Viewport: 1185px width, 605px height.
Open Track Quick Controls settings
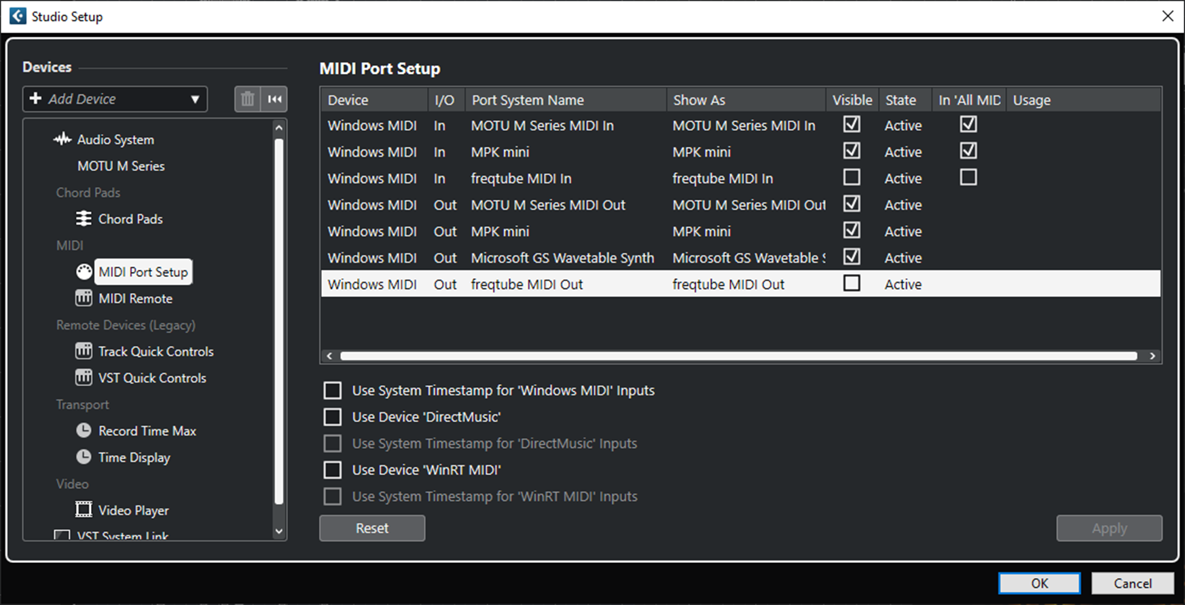click(156, 351)
